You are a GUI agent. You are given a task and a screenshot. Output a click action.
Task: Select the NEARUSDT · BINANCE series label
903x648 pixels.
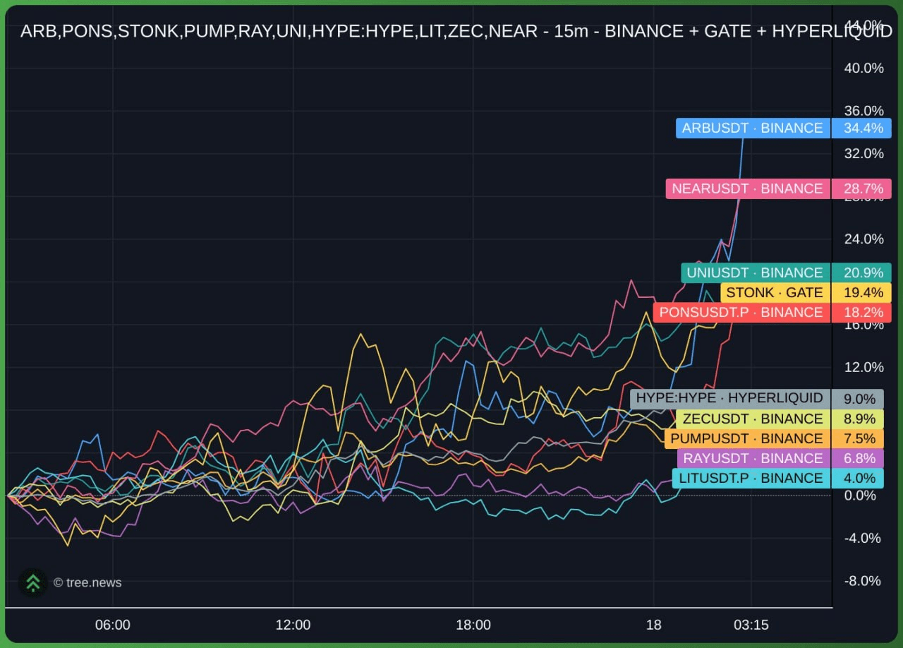748,188
